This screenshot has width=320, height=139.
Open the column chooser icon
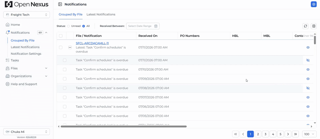(x=314, y=26)
